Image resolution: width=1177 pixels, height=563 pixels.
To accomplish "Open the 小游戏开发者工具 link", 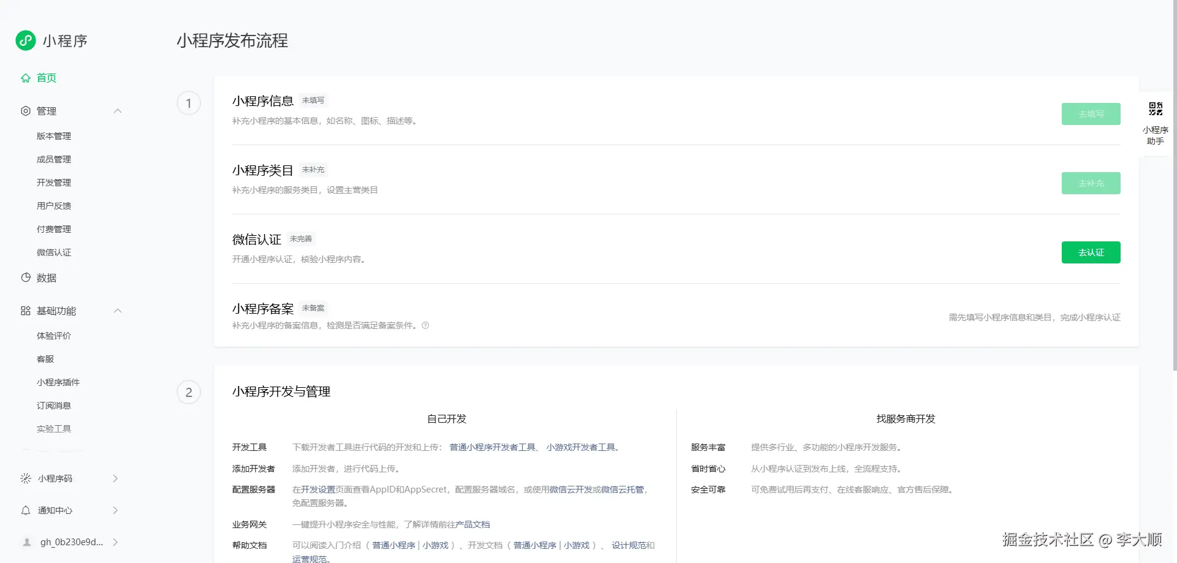I will [x=581, y=447].
